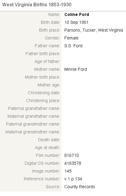Click the West Virginia Births 1853-1930 heading
This screenshot has height=196, width=126.
coord(37,5)
